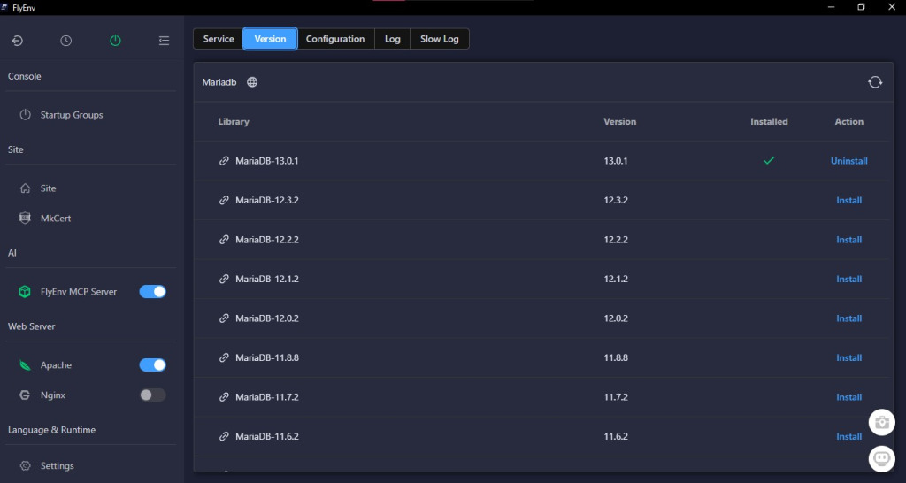Enable the Nginx service switch
Screen dimensions: 906x483
point(152,395)
